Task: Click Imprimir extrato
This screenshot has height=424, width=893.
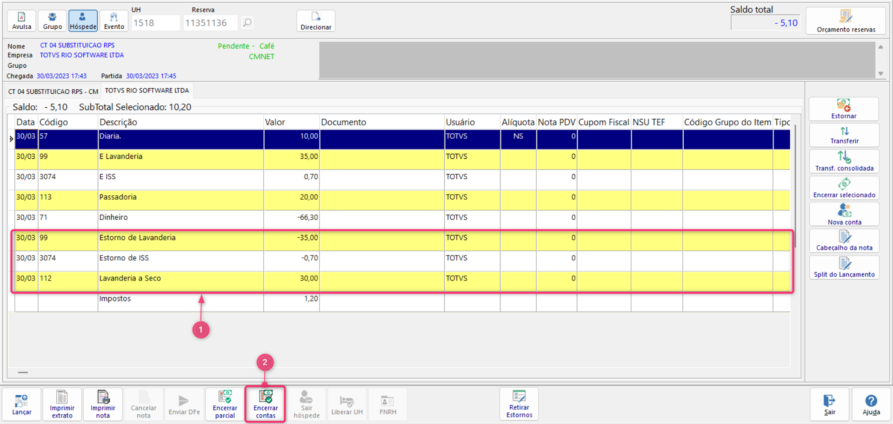Action: (62, 404)
